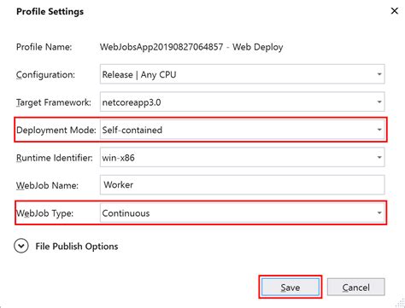Screen dimensions: 405x308
Task: Click the Runtime Identifier label
Action: (55, 158)
